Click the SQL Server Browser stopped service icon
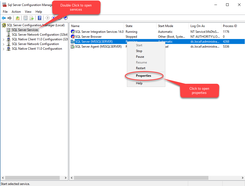This screenshot has height=186, width=245. tap(73, 37)
